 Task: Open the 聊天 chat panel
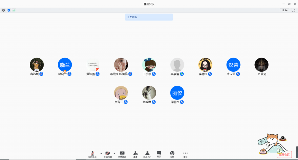pyautogui.click(x=159, y=154)
